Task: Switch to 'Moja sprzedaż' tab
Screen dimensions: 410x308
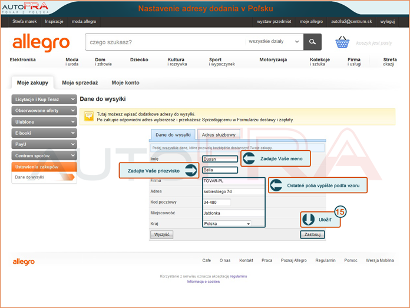Action: (x=80, y=82)
